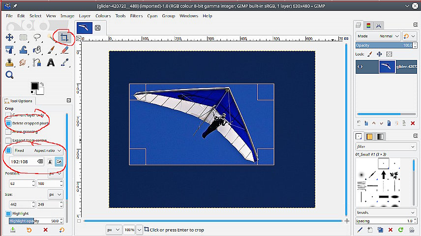Clear the aspect ratio entry
The width and height of the screenshot is (421, 236).
pyautogui.click(x=40, y=161)
